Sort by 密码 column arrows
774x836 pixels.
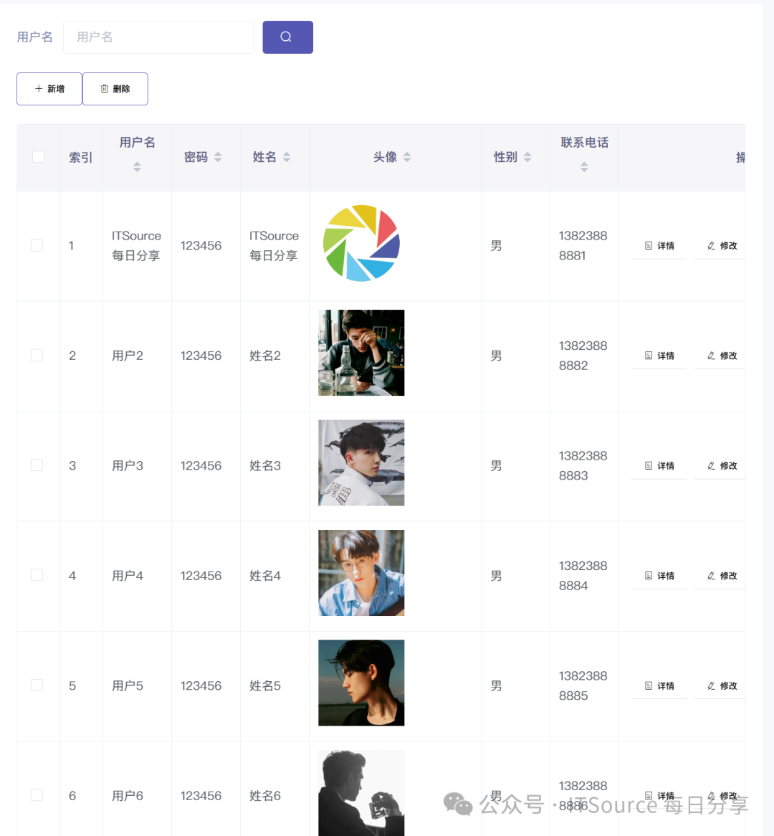[x=218, y=157]
